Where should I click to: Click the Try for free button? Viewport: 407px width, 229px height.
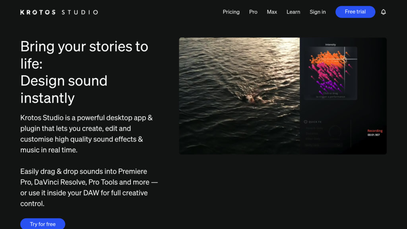[43, 224]
